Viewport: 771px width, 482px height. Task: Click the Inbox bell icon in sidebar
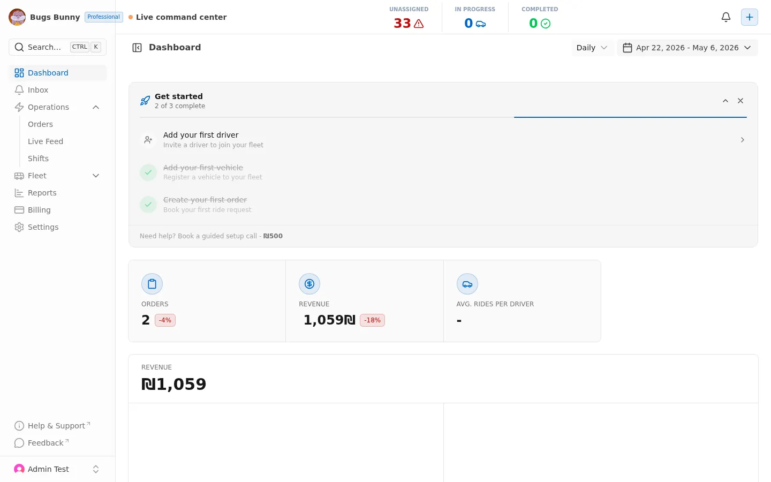click(x=19, y=90)
